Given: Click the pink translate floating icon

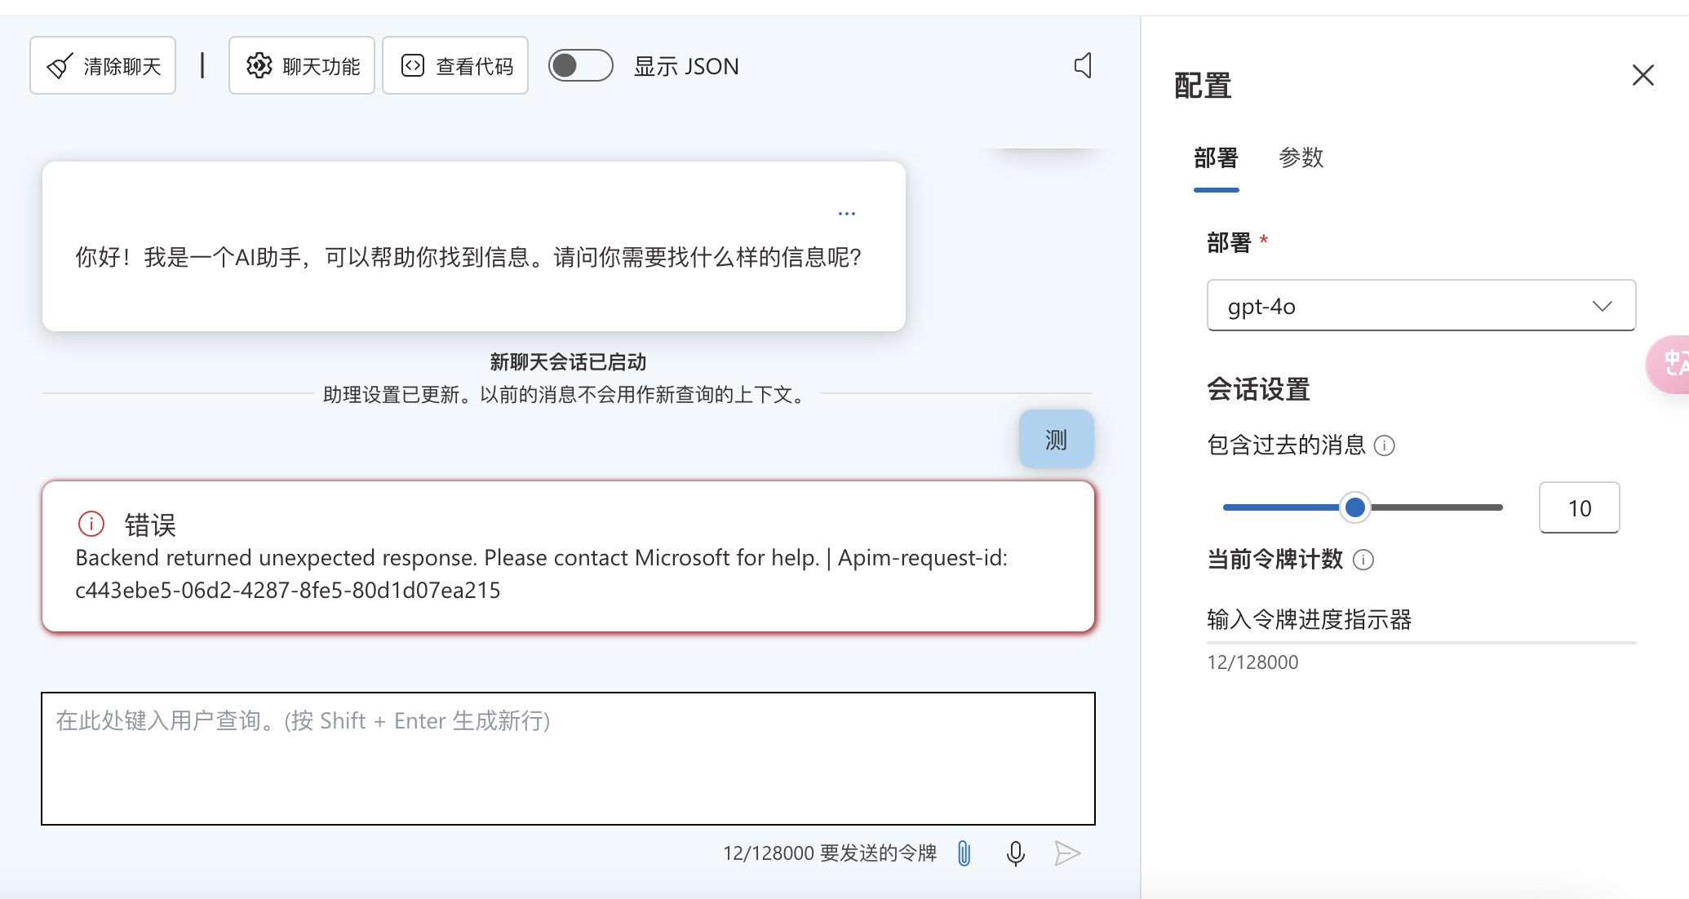Looking at the screenshot, I should point(1669,365).
